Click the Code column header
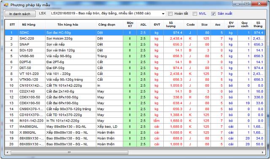The image size is (270, 159). pyautogui.click(x=190, y=24)
